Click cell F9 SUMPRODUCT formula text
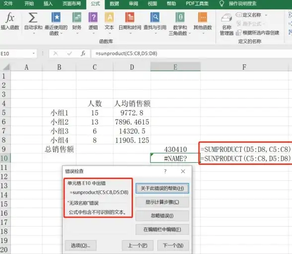Viewport: 292px width, 254px height. pyautogui.click(x=245, y=149)
